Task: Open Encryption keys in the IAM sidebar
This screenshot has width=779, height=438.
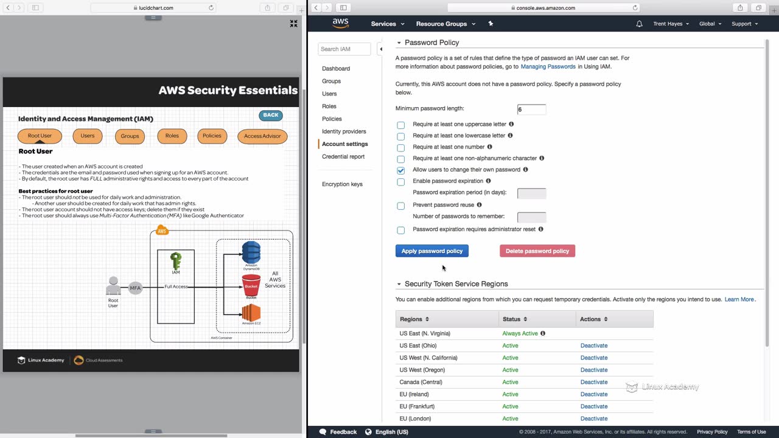Action: (x=342, y=184)
